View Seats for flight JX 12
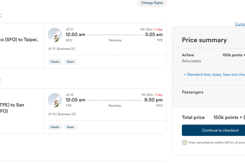245x163 pixels. (x=70, y=127)
